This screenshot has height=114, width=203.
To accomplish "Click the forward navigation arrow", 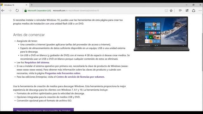I will (x=10, y=10).
